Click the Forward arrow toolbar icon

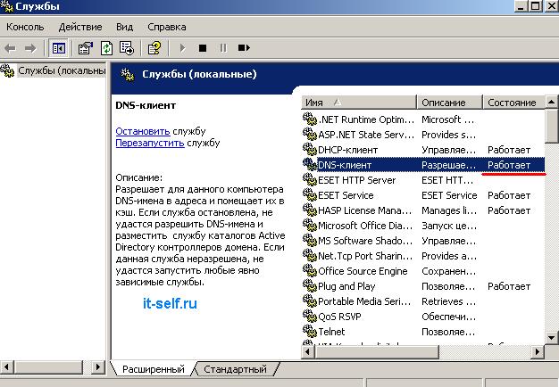(30, 48)
